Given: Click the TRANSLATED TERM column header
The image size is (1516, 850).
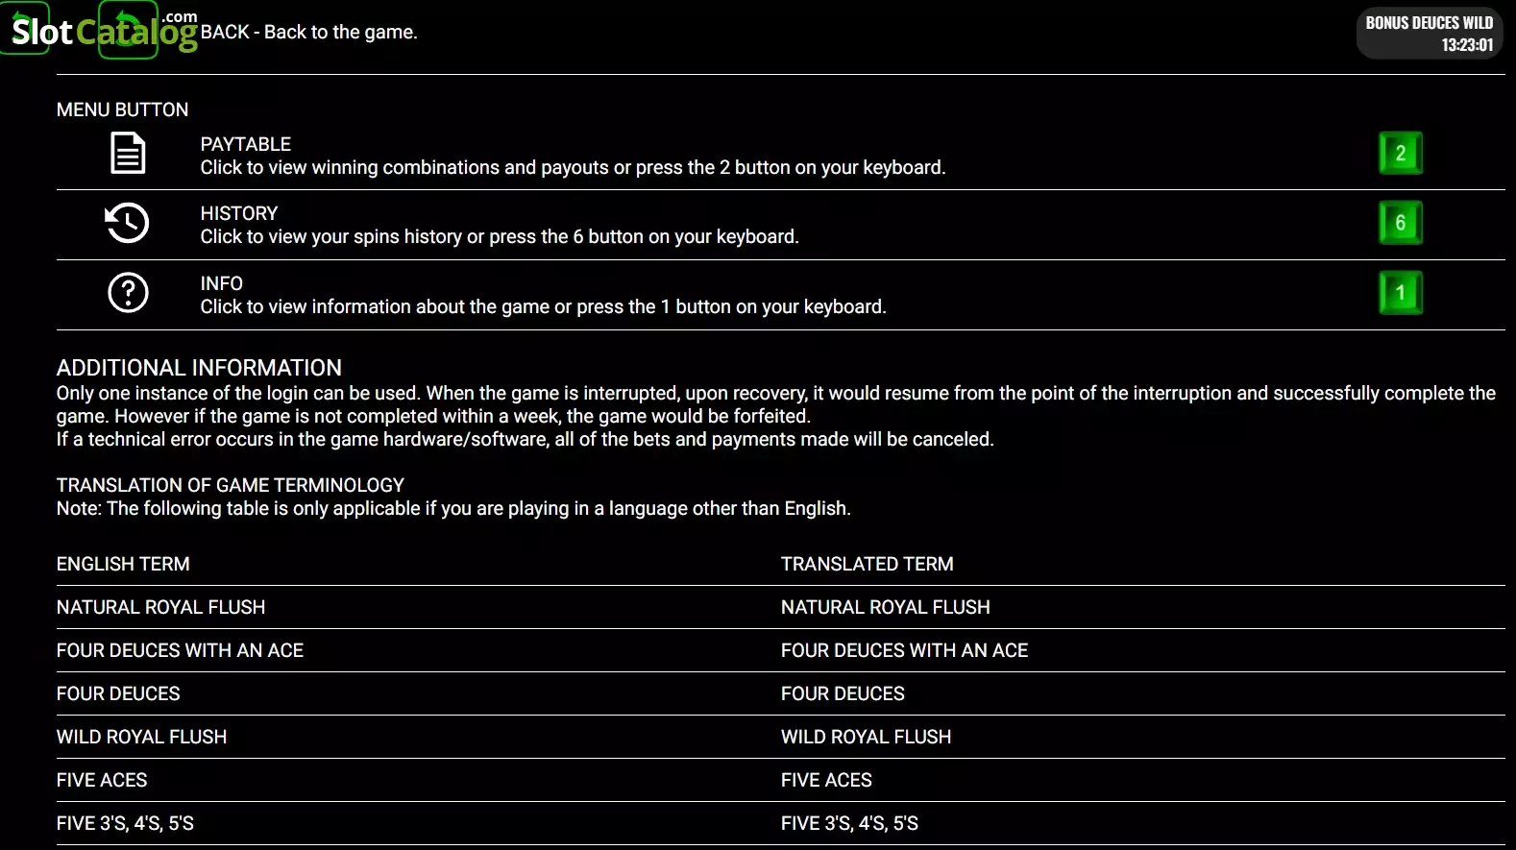Looking at the screenshot, I should pyautogui.click(x=867, y=564).
